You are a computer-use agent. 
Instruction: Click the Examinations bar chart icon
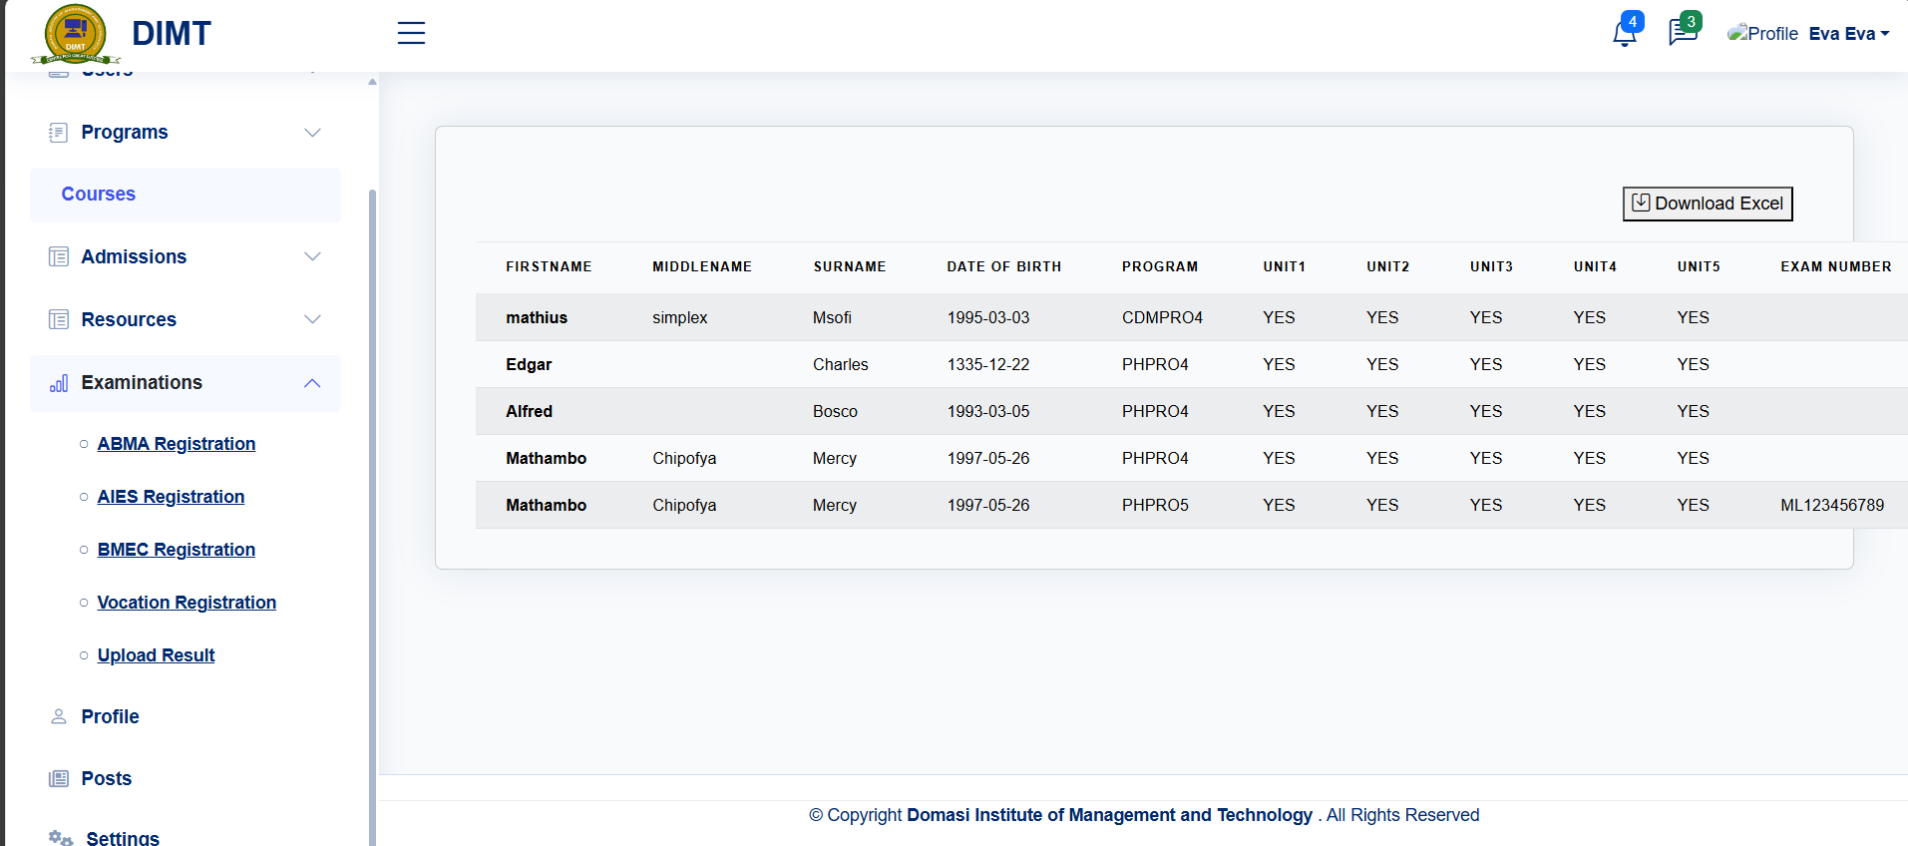(59, 383)
